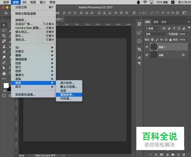The height and width of the screenshot is (157, 191).
Task: Filter layers by shape layer type
Action: (x=179, y=29)
